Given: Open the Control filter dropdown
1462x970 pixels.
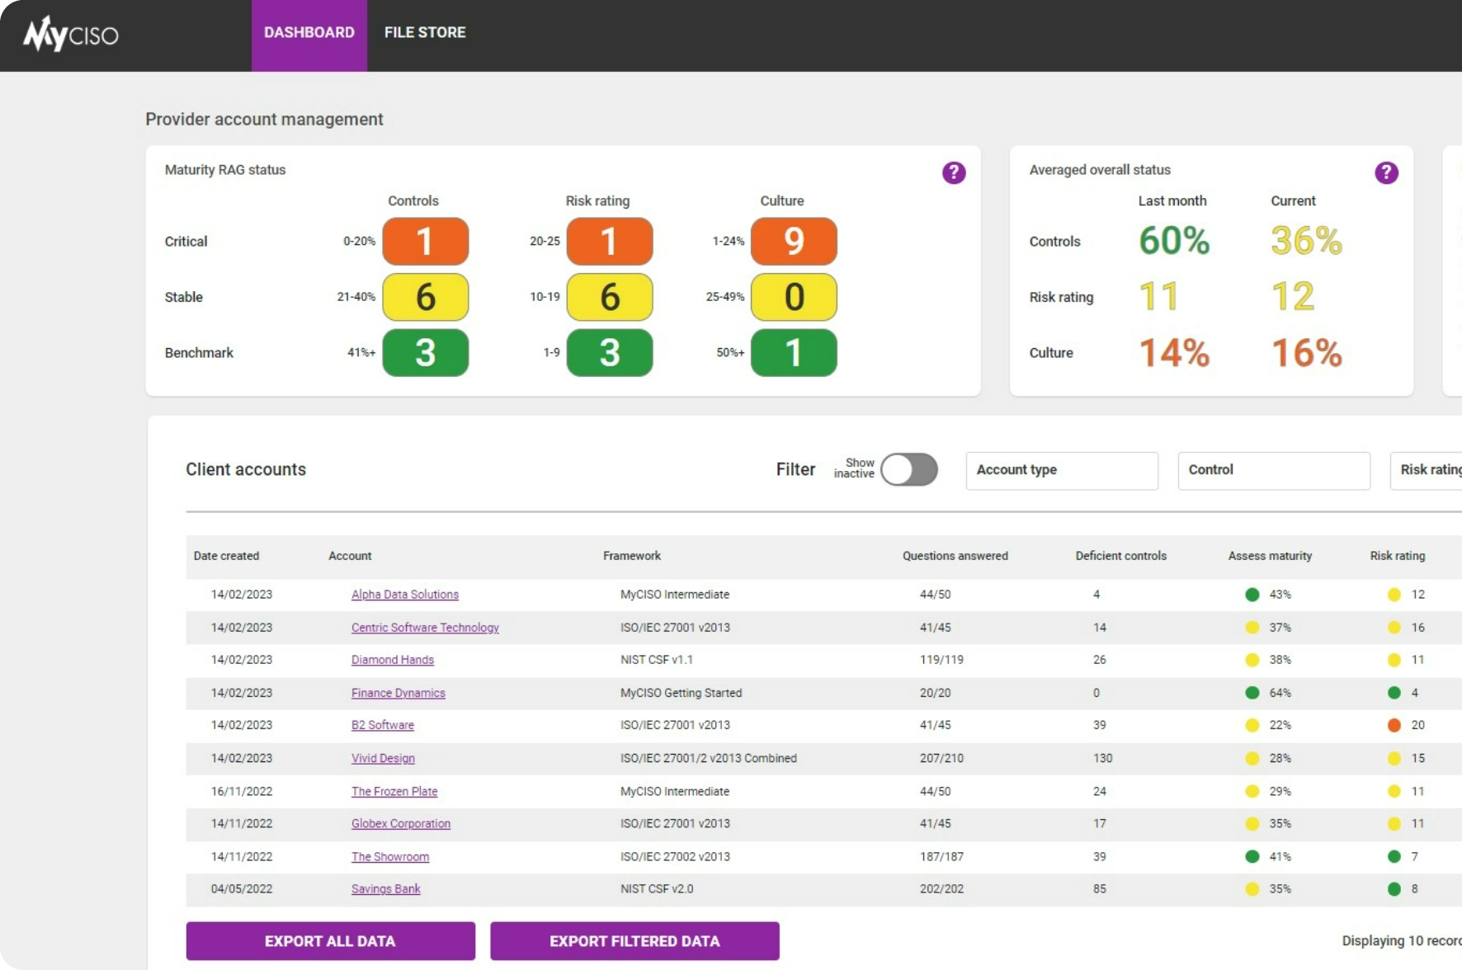Looking at the screenshot, I should pyautogui.click(x=1274, y=470).
